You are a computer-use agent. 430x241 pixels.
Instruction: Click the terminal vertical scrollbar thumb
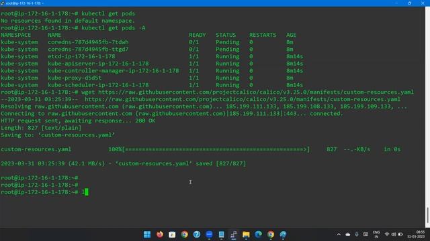[x=427, y=216]
